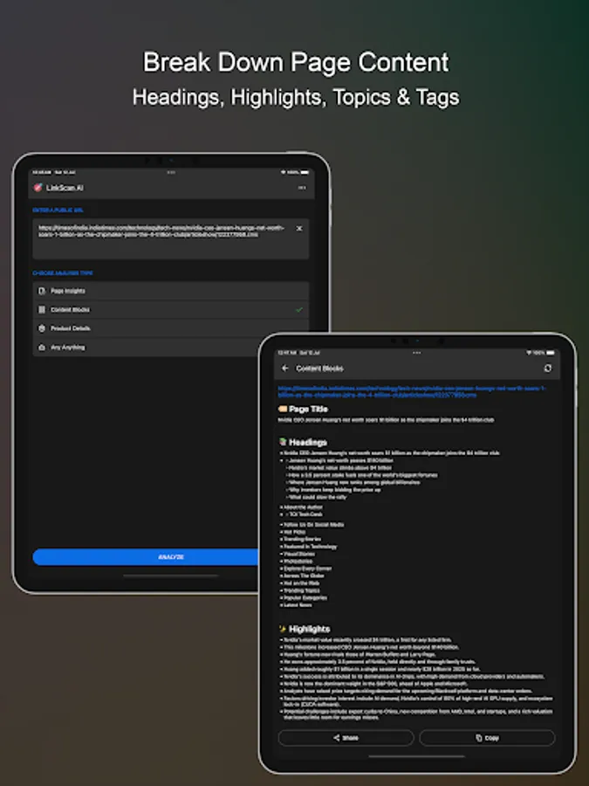Viewport: 589px width, 786px height.
Task: Click the Headings section title
Action: coord(308,442)
